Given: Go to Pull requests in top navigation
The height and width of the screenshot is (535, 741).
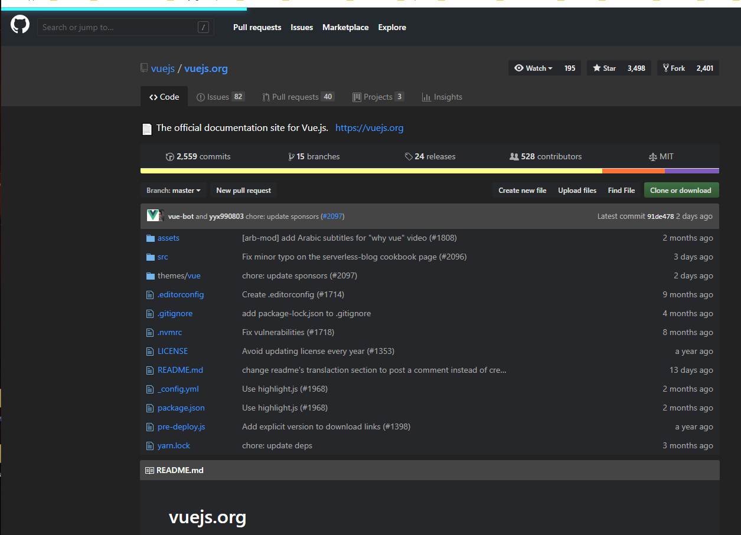Looking at the screenshot, I should [257, 28].
